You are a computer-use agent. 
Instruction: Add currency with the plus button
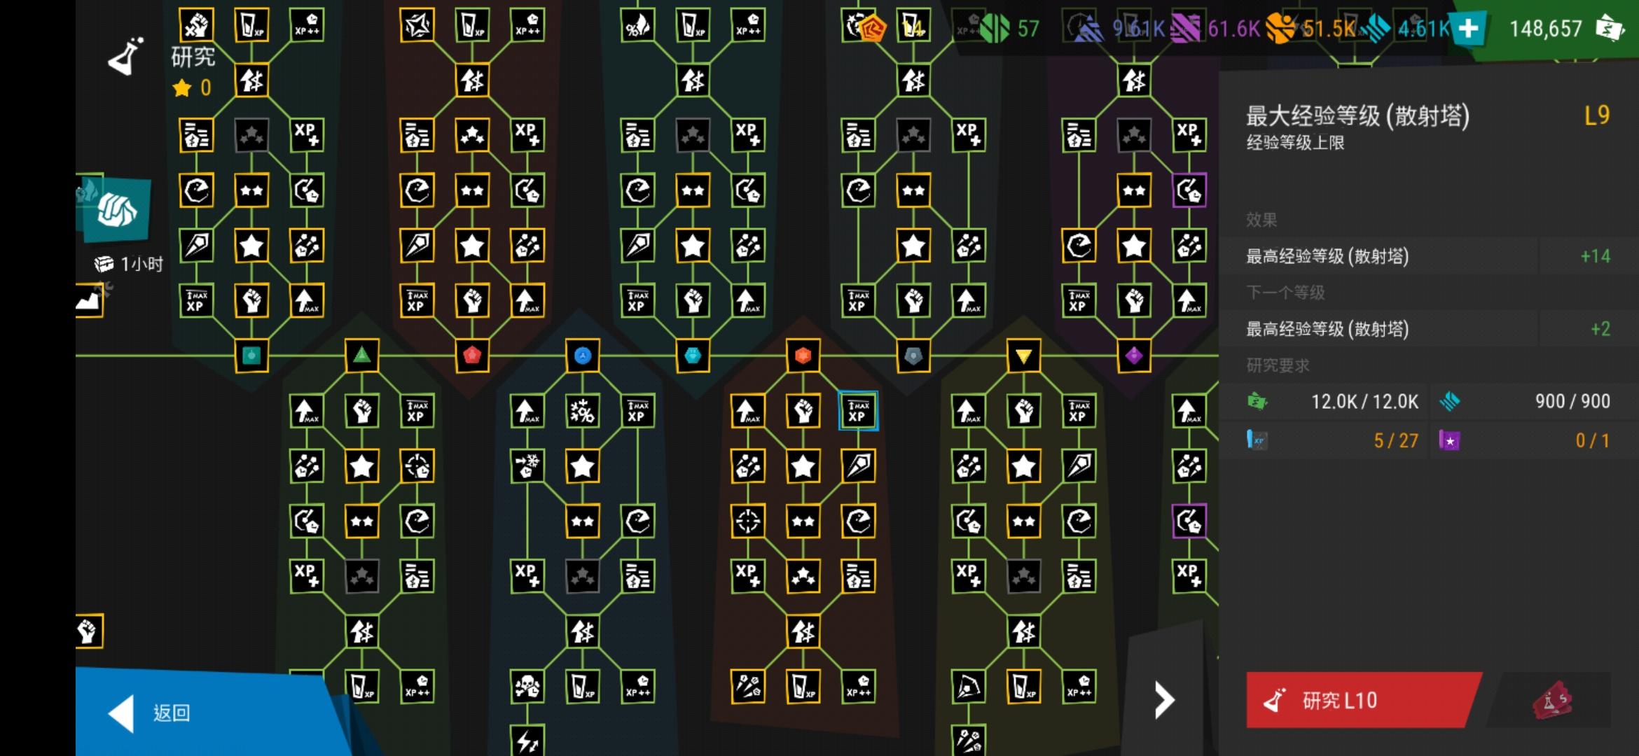pos(1468,28)
